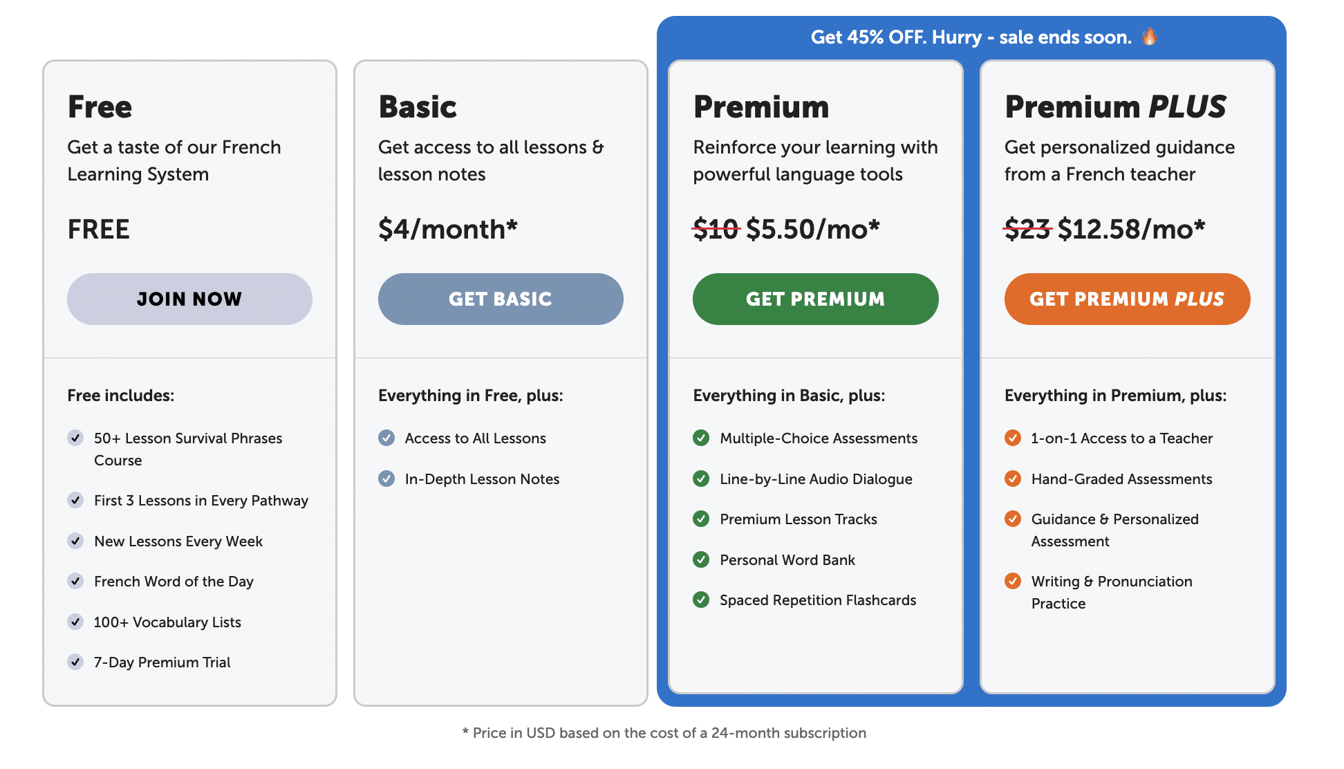1344x769 pixels.
Task: Click checkmark icon beside Access to All Lessons
Action: 386,438
